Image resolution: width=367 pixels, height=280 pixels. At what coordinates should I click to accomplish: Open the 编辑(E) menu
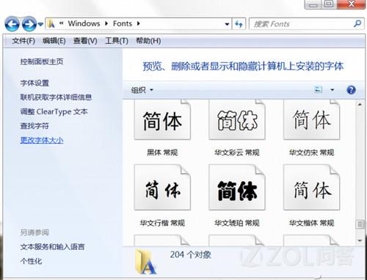[x=54, y=41]
